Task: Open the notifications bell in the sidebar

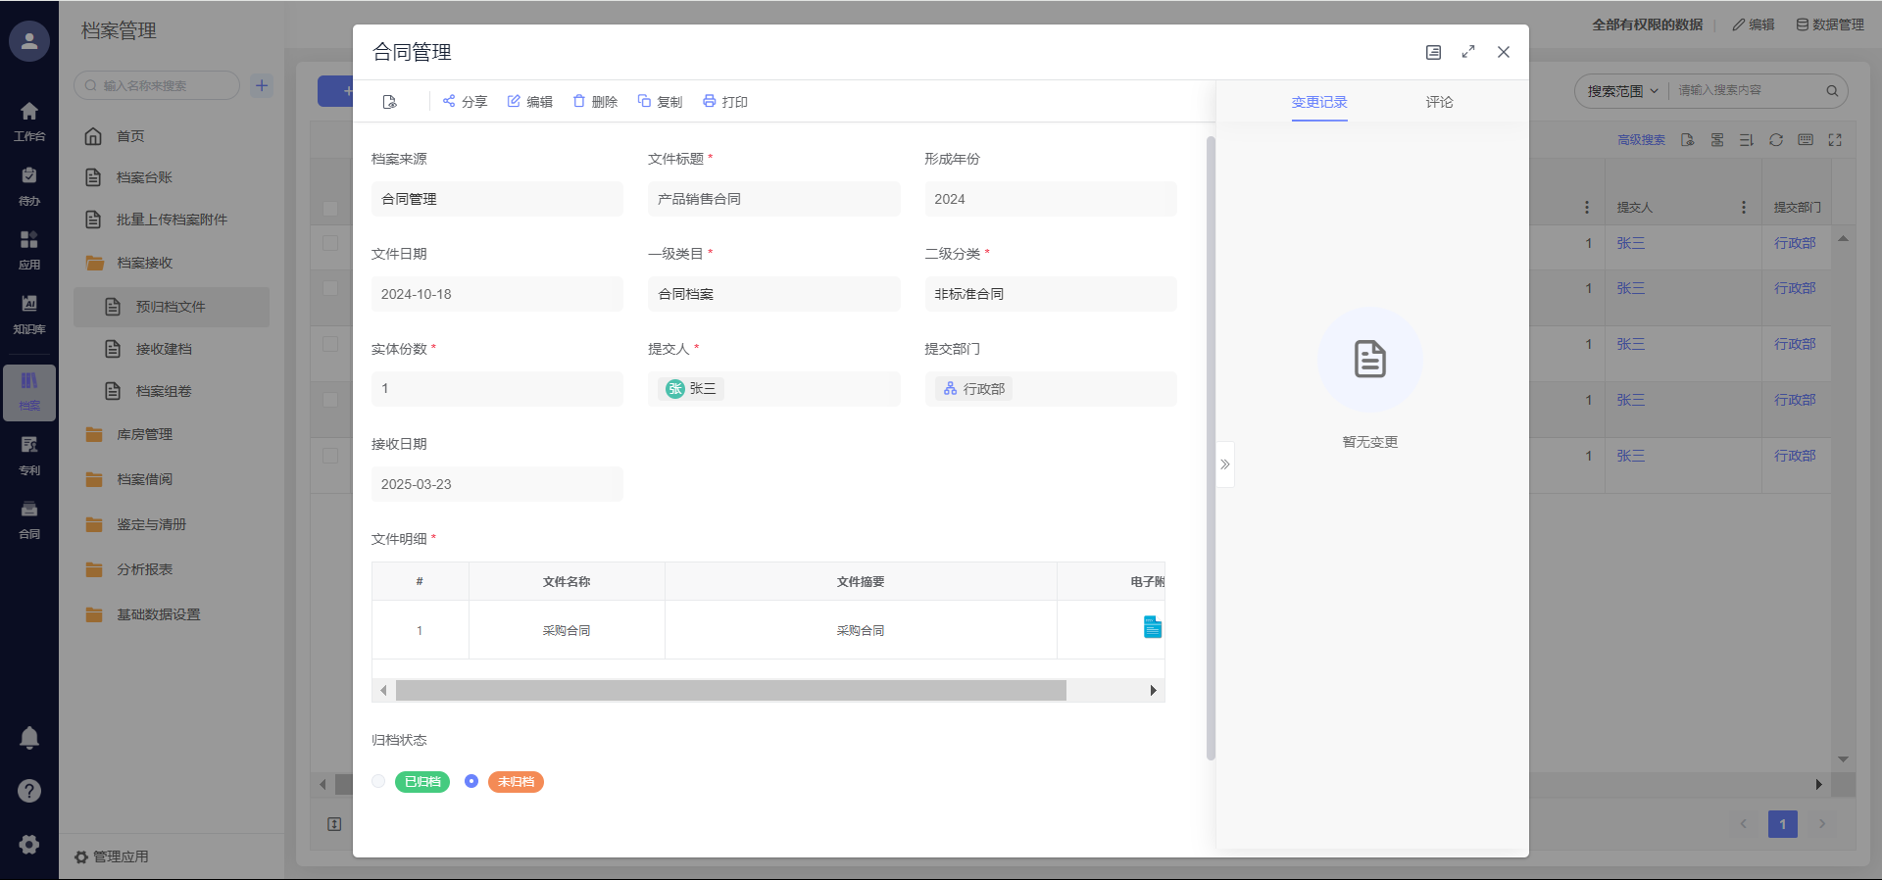Action: point(29,738)
